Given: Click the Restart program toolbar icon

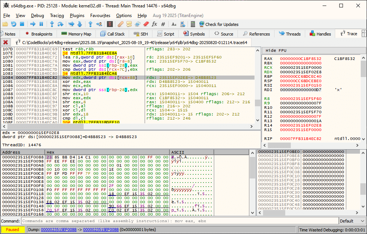Looking at the screenshot, I should 14,24.
